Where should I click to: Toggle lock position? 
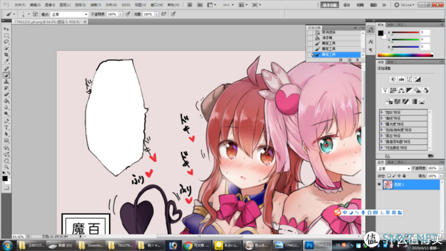point(399,176)
